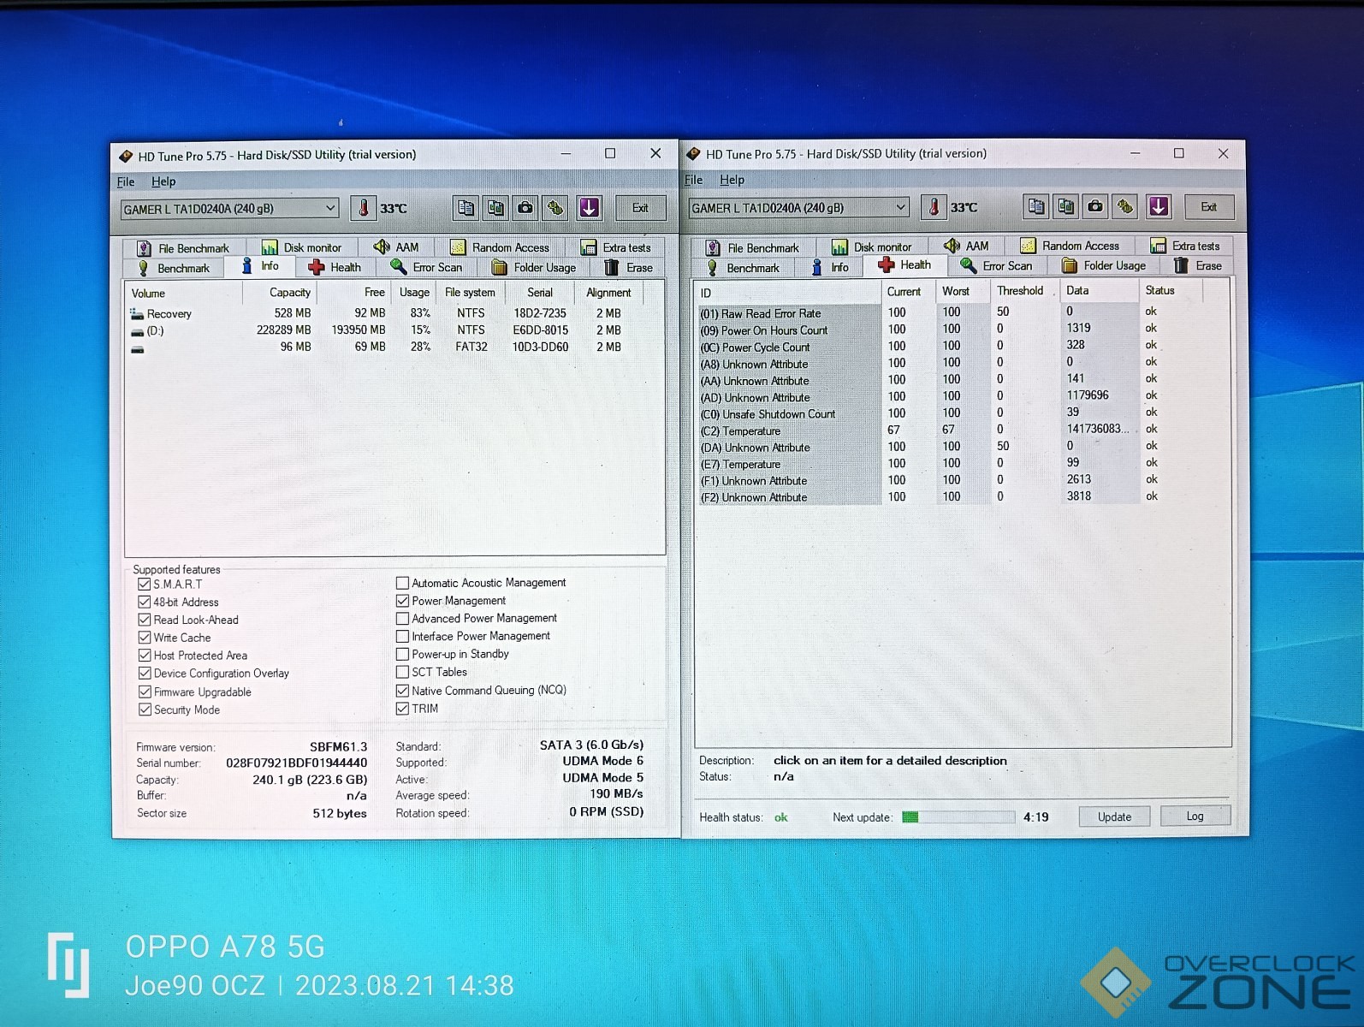Click File system column header
The height and width of the screenshot is (1027, 1364).
tap(470, 293)
